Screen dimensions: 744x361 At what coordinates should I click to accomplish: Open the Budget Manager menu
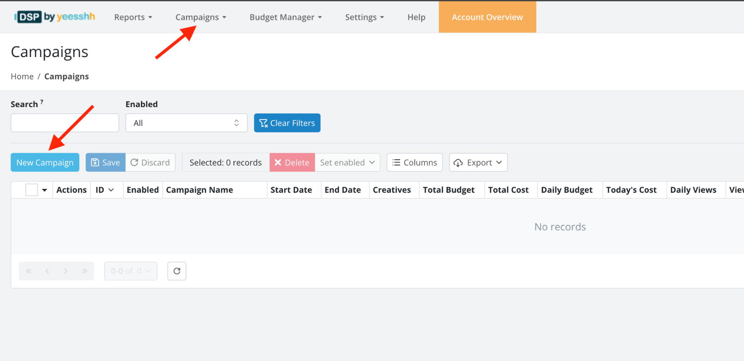(286, 17)
